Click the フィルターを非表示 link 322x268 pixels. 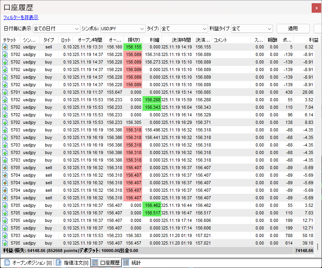(x=21, y=17)
